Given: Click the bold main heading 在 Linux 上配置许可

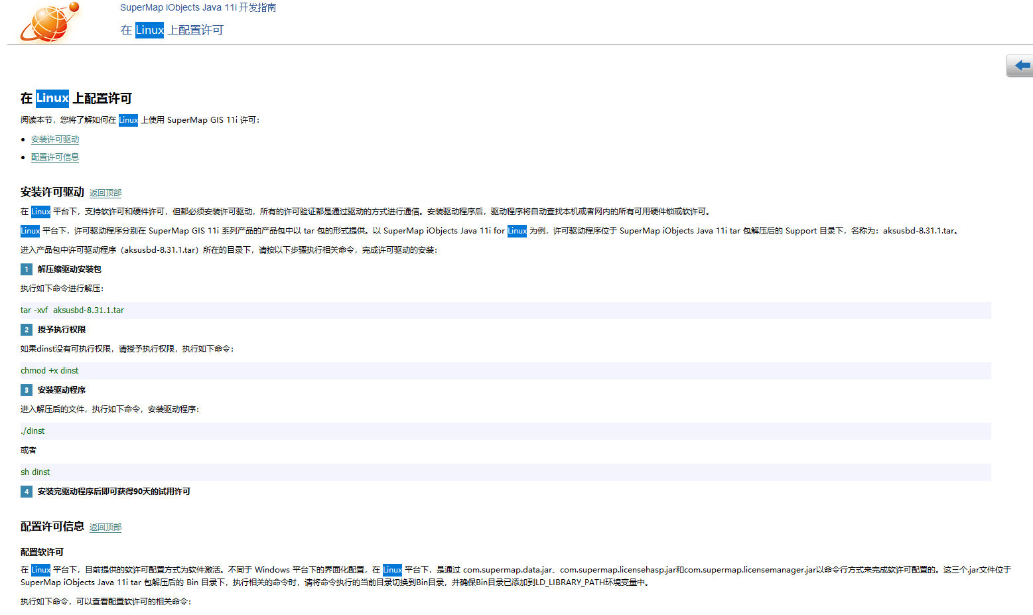Looking at the screenshot, I should point(76,98).
